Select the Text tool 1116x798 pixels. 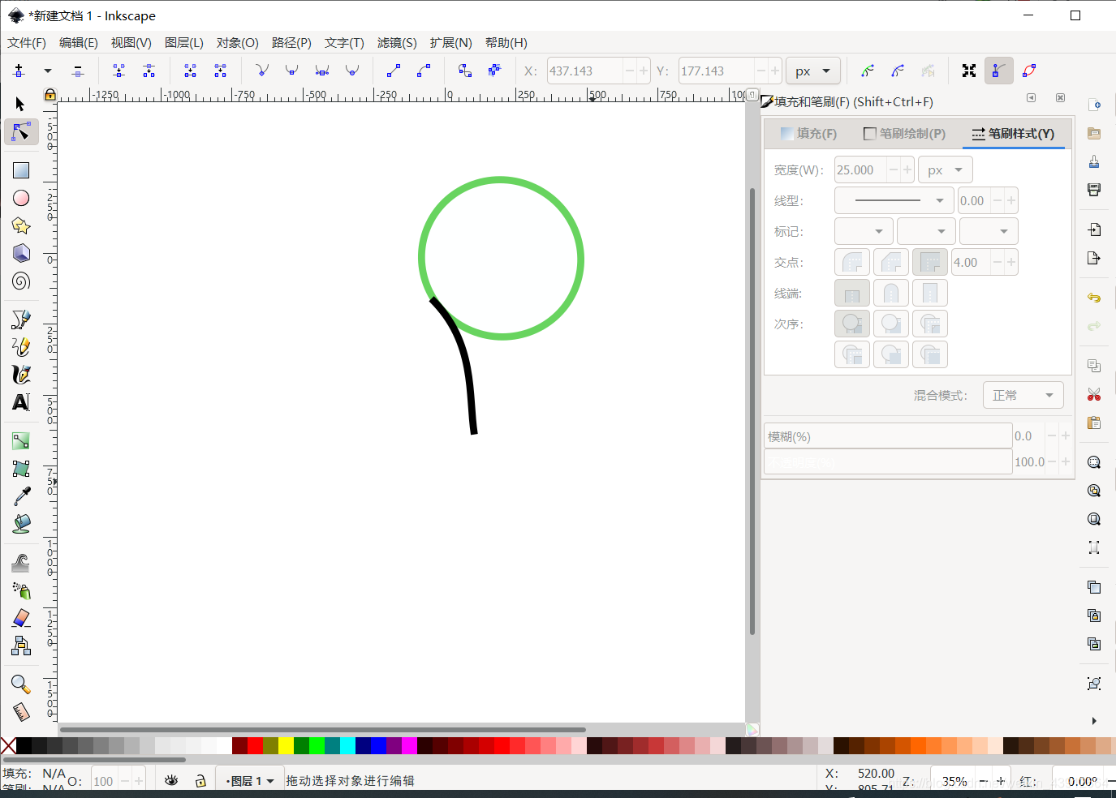tap(21, 402)
